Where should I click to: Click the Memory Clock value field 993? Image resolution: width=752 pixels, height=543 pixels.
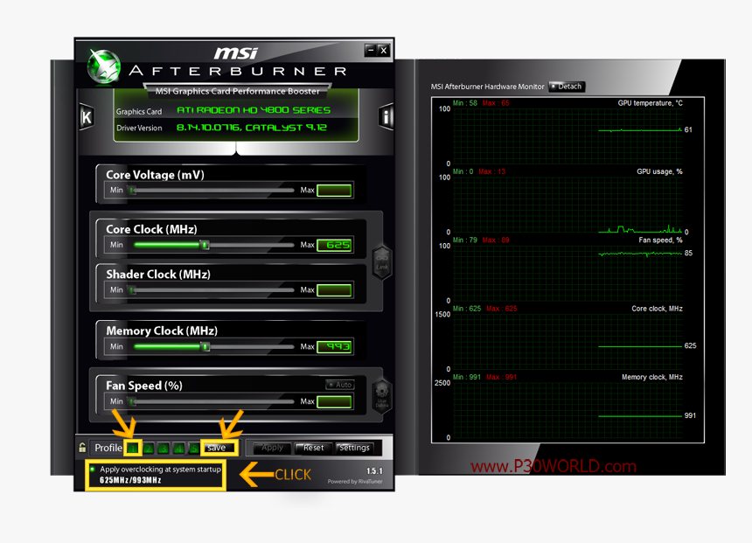[335, 346]
